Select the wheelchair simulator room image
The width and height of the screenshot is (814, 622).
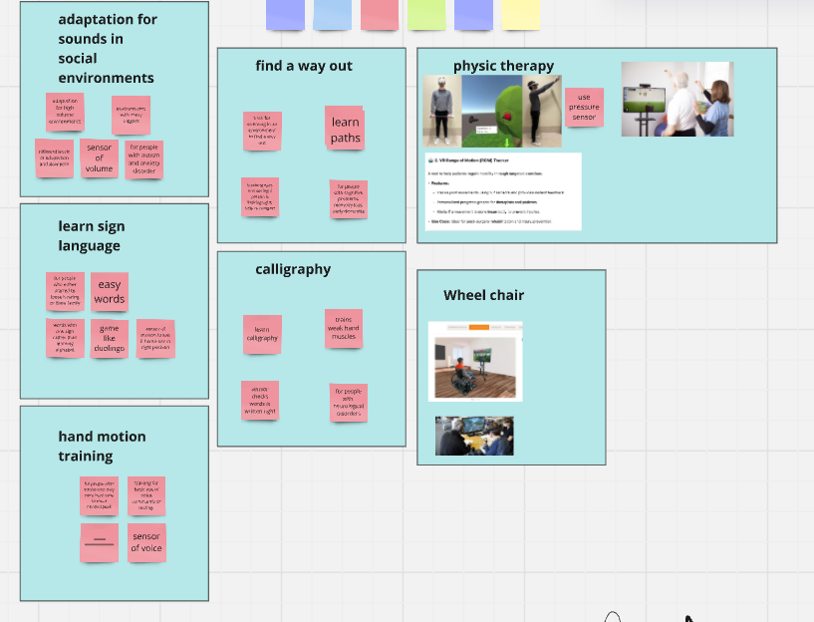pyautogui.click(x=475, y=361)
